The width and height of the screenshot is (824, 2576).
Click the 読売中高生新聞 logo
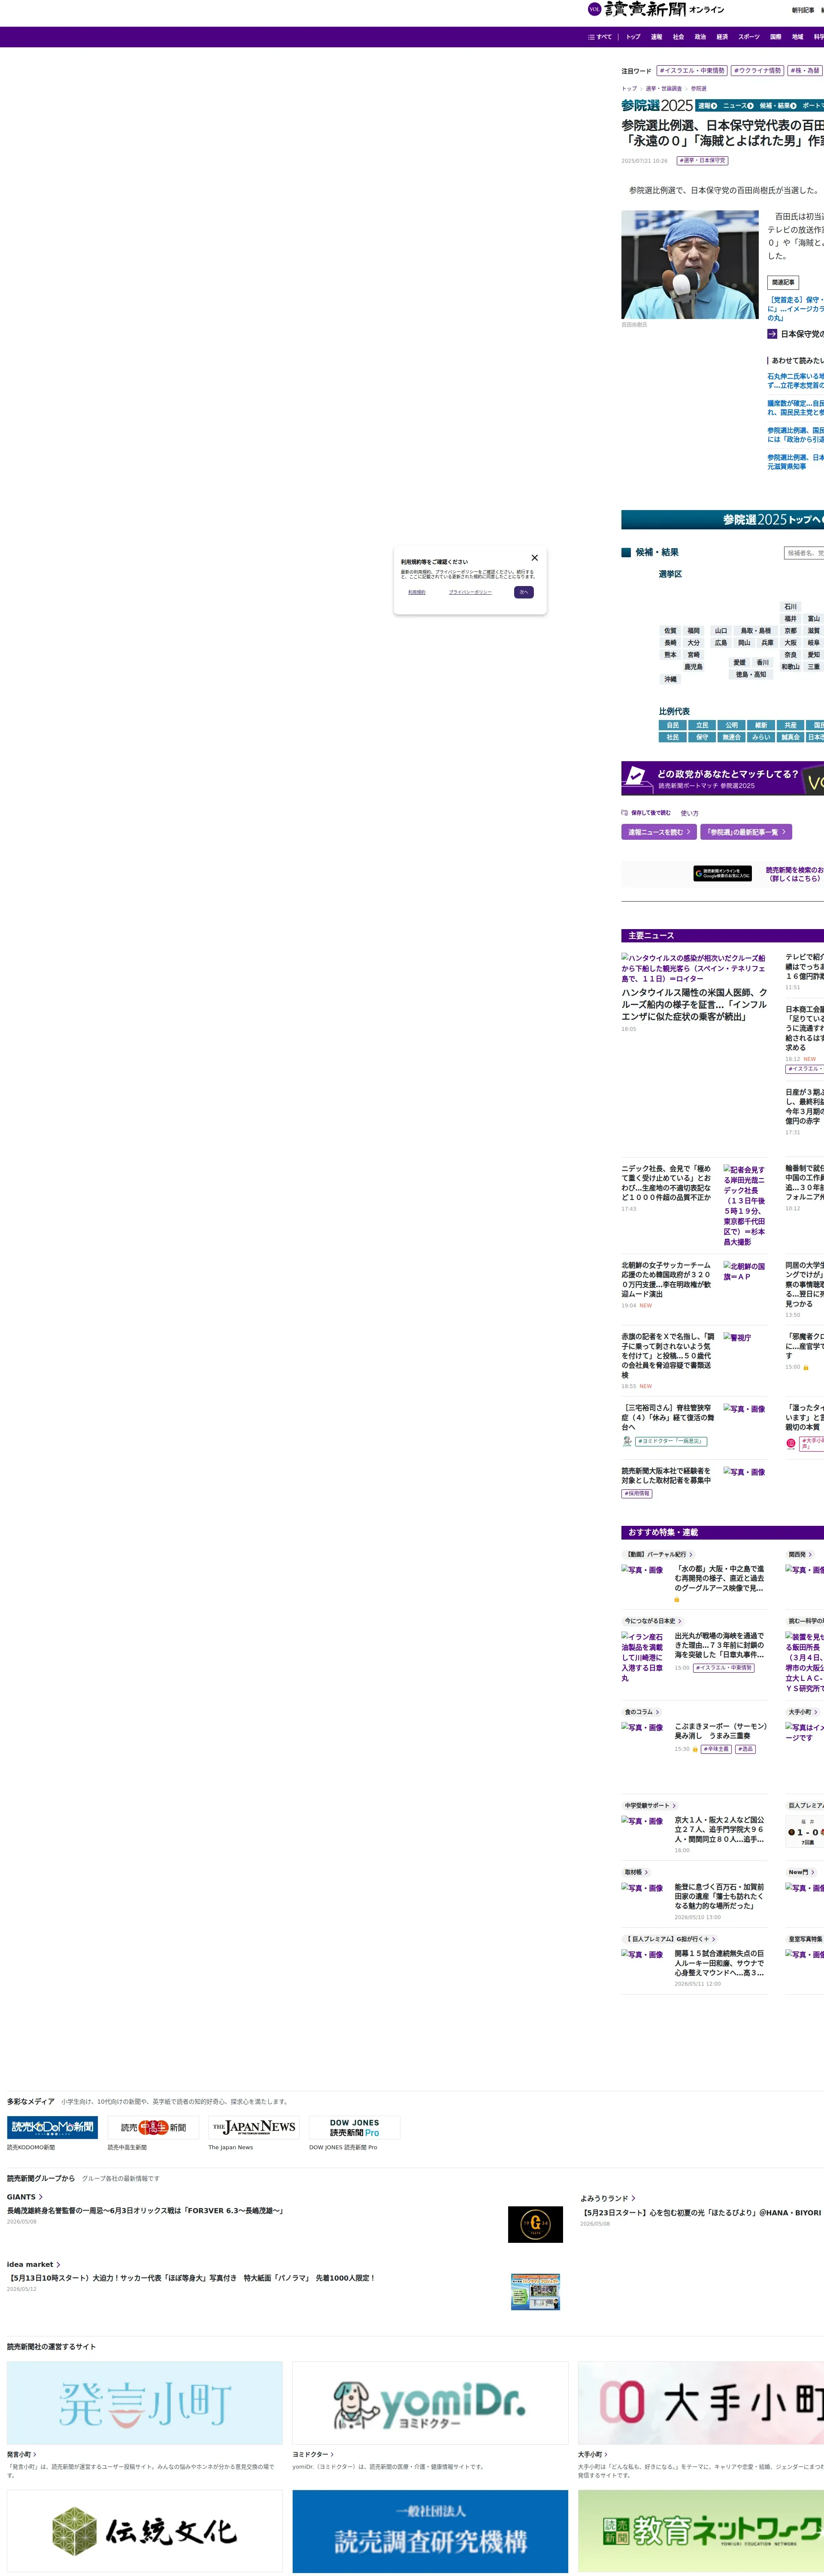[153, 2127]
